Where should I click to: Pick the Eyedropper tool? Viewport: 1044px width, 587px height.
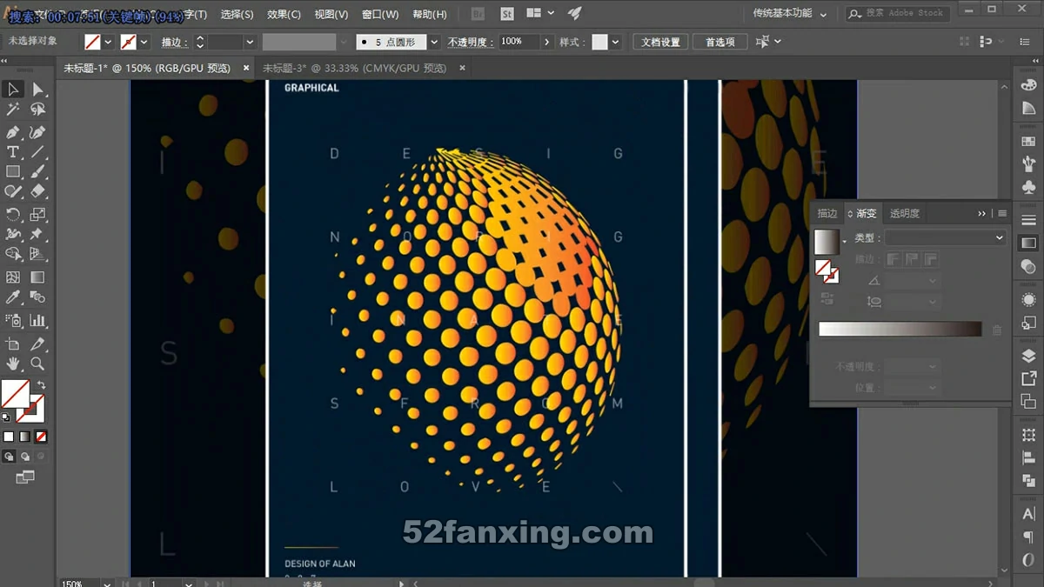(x=13, y=297)
